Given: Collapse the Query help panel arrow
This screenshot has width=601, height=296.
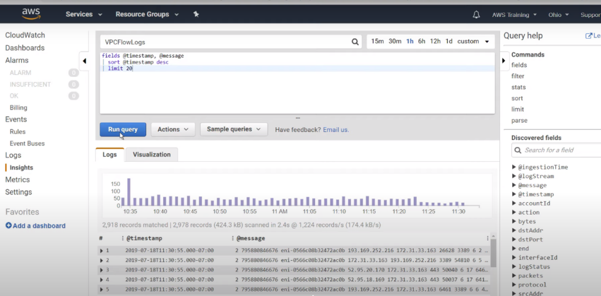Looking at the screenshot, I should (x=504, y=60).
